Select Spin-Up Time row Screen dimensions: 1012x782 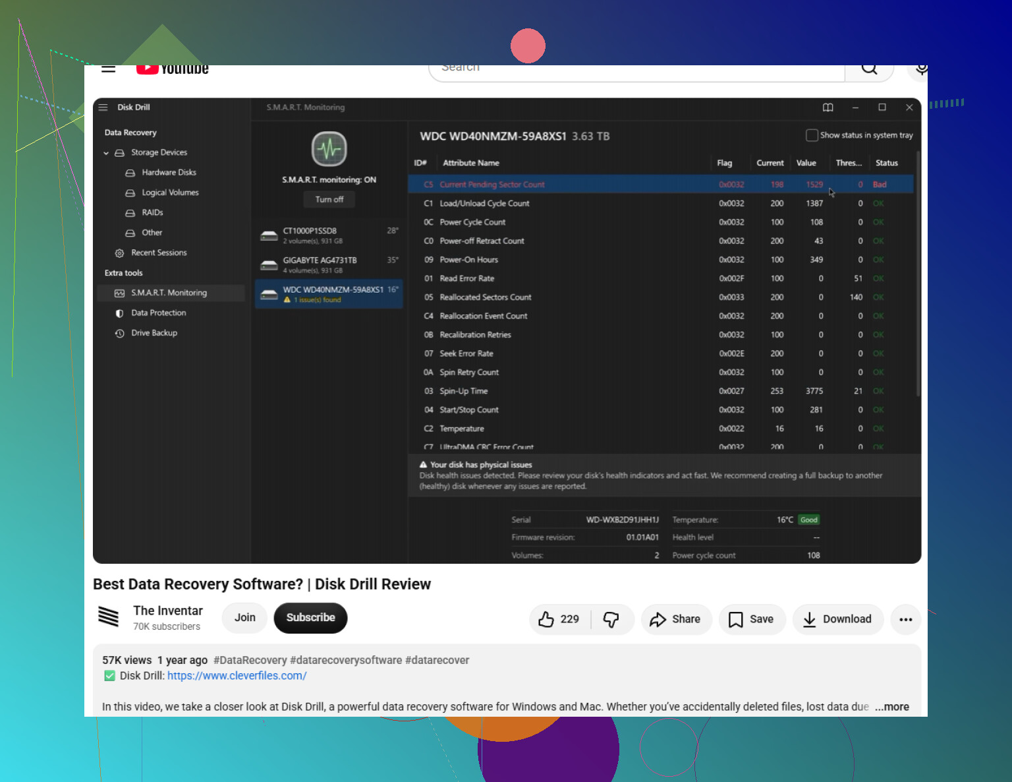661,391
